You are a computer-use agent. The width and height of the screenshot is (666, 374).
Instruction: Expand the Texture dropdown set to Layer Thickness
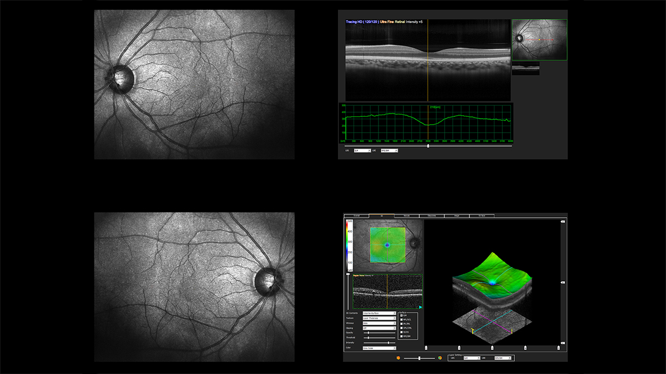tap(379, 318)
